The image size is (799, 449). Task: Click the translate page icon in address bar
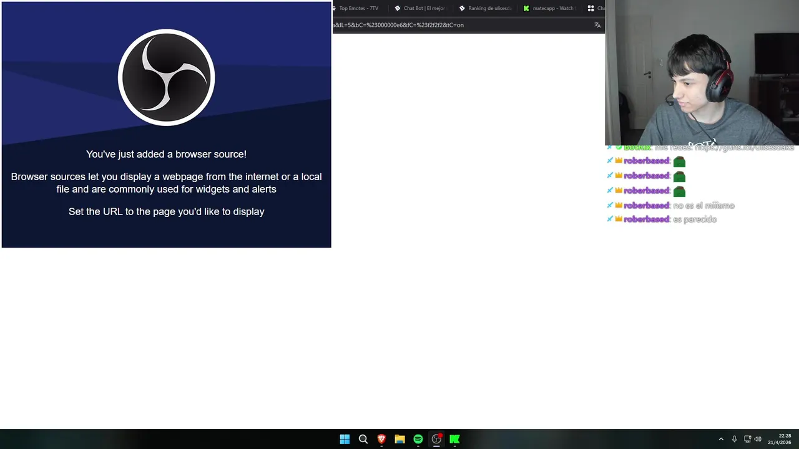pos(597,25)
